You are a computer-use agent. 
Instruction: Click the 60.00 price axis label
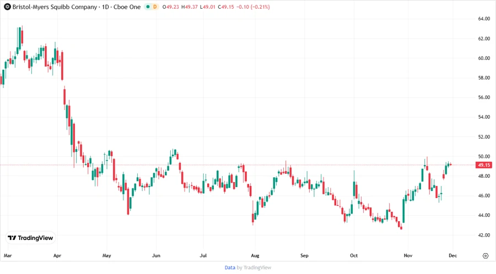484,58
